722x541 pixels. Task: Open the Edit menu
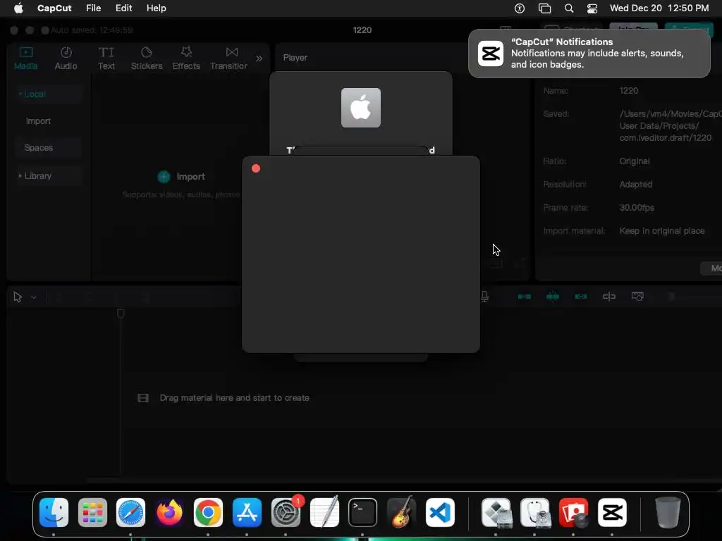[x=123, y=8]
